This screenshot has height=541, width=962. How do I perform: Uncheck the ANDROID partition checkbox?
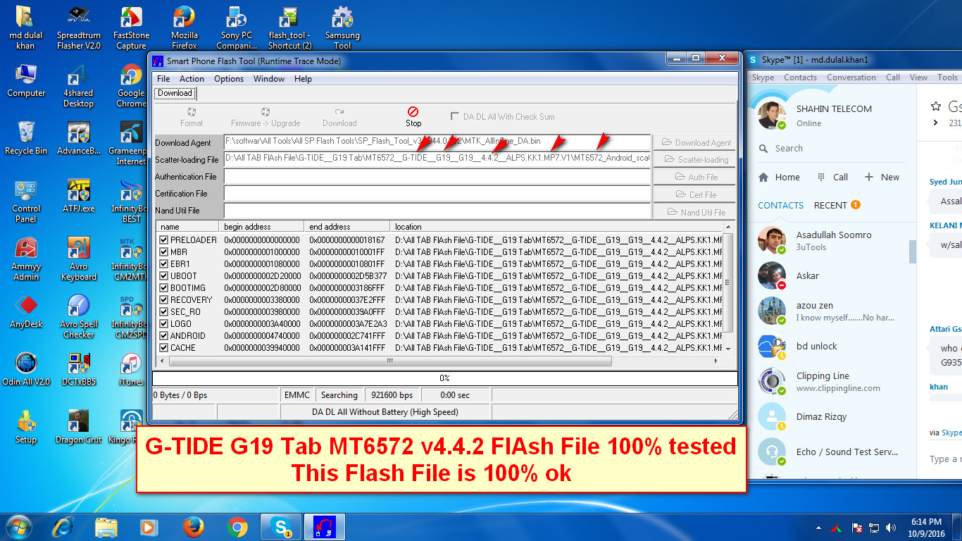pos(163,335)
